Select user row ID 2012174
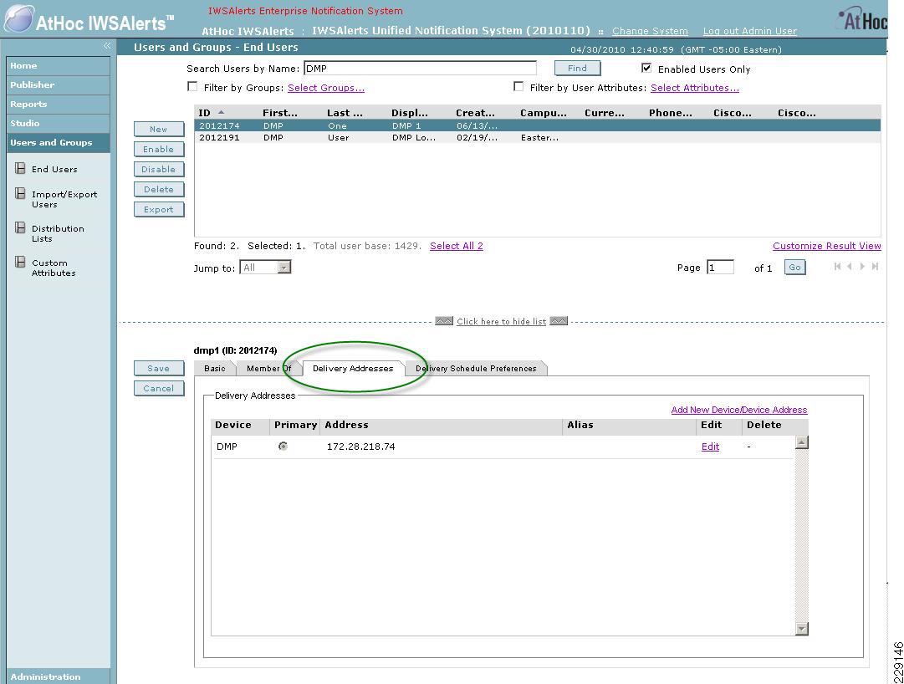The width and height of the screenshot is (904, 684). pos(538,125)
